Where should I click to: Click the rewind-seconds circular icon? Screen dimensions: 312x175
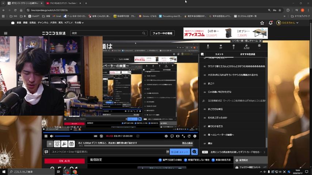pyautogui.click(x=101, y=136)
